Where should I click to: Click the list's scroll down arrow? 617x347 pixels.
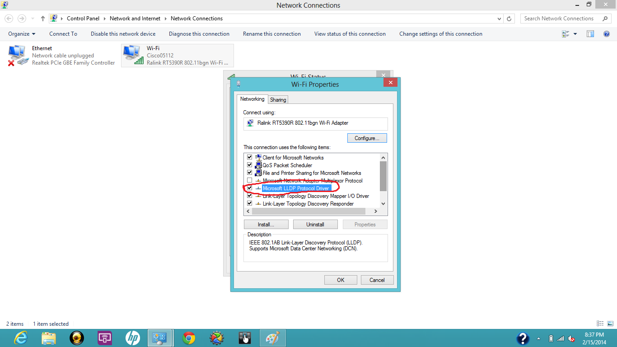coord(383,204)
